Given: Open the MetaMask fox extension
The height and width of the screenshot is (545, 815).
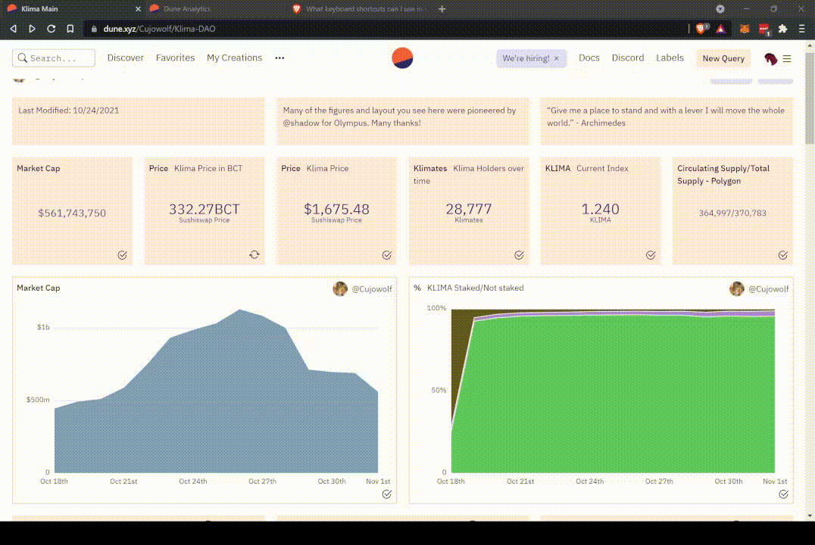Looking at the screenshot, I should tap(745, 29).
